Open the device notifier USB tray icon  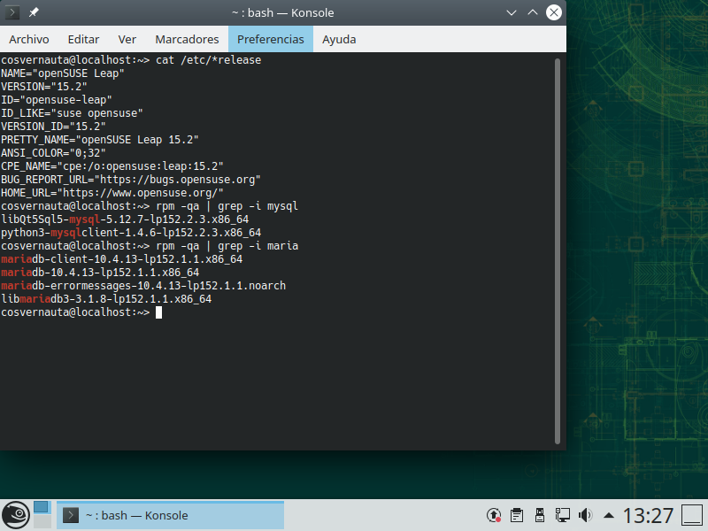[x=539, y=515]
